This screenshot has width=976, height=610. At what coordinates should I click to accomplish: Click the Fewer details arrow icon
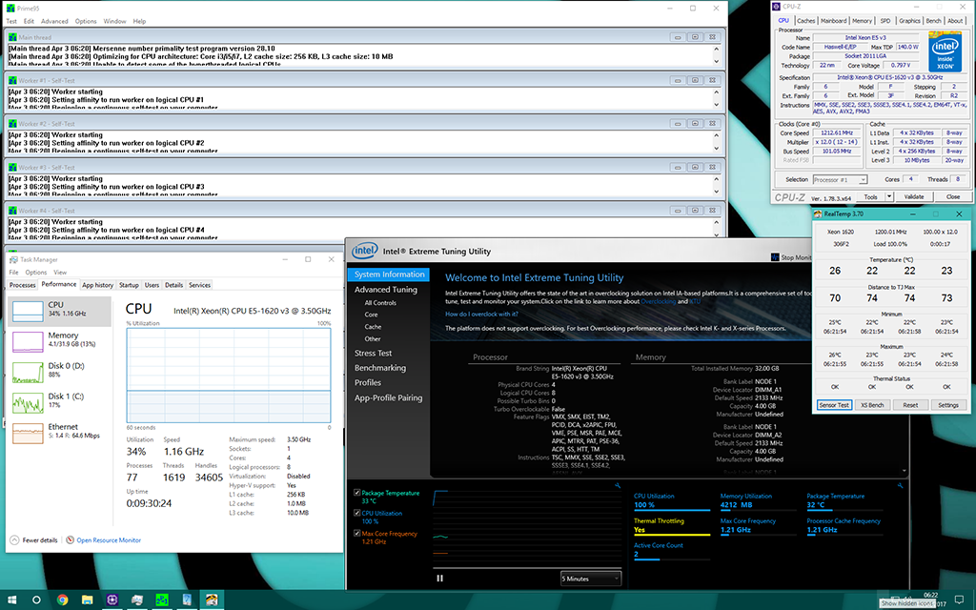click(14, 539)
